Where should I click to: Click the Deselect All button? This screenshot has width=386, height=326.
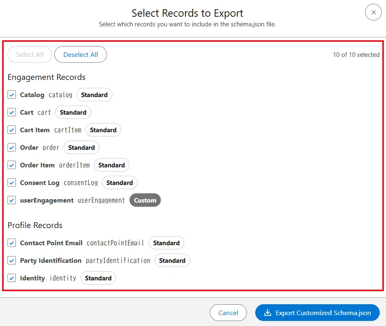(x=81, y=54)
